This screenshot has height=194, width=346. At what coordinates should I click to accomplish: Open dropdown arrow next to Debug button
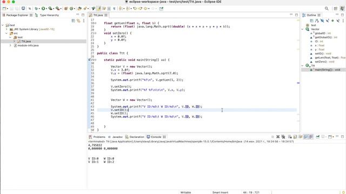click(x=39, y=9)
